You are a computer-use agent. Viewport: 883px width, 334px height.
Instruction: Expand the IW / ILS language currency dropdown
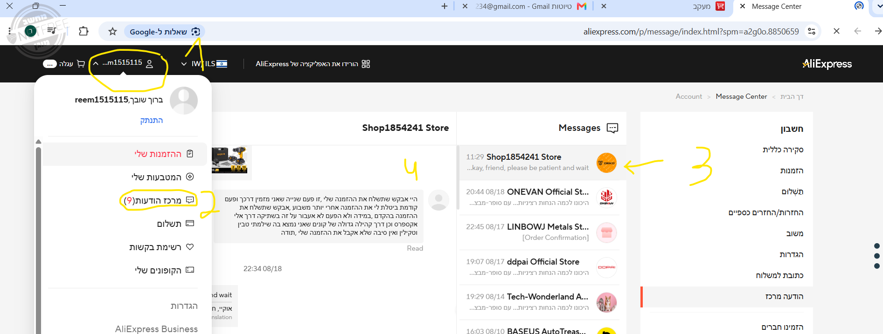pyautogui.click(x=204, y=64)
